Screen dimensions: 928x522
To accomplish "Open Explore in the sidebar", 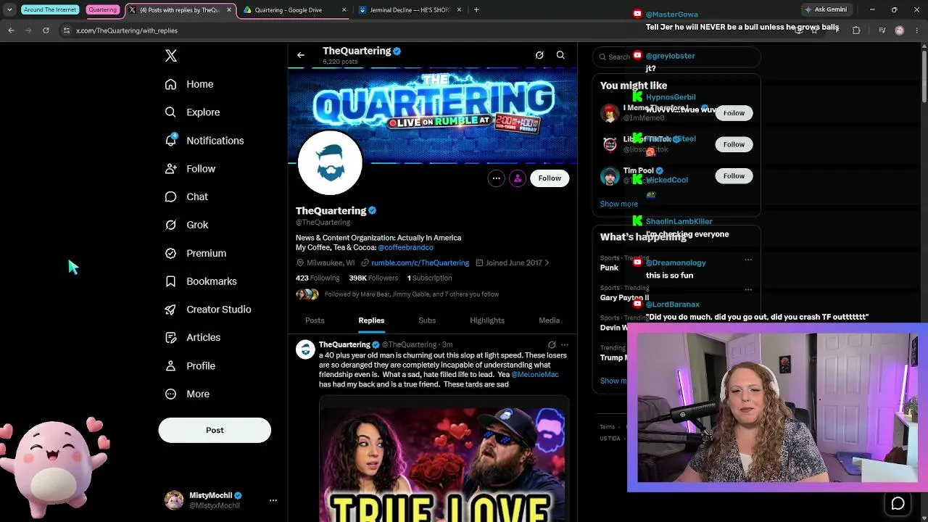I will point(192,112).
